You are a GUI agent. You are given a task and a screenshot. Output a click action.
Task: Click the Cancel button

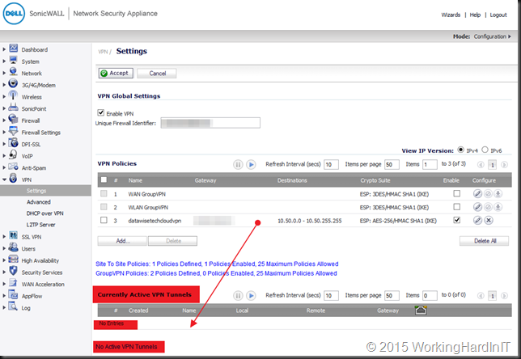coord(157,73)
